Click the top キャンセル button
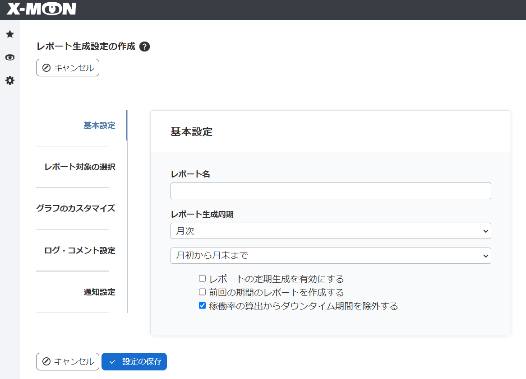 click(x=67, y=67)
